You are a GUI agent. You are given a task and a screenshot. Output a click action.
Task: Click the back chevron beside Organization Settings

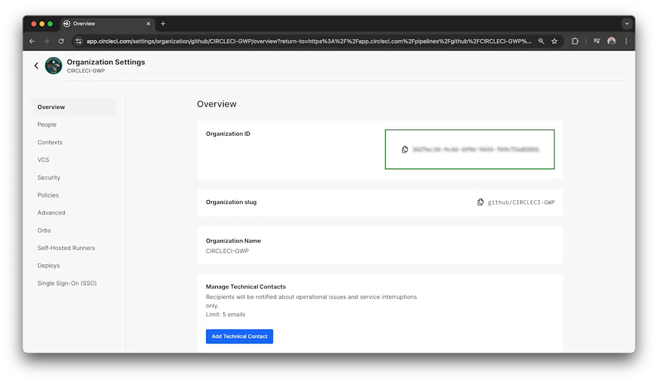pos(37,66)
